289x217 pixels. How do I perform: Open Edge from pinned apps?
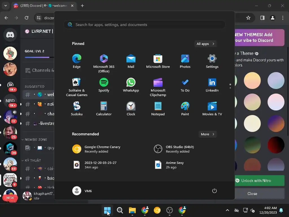tap(77, 61)
